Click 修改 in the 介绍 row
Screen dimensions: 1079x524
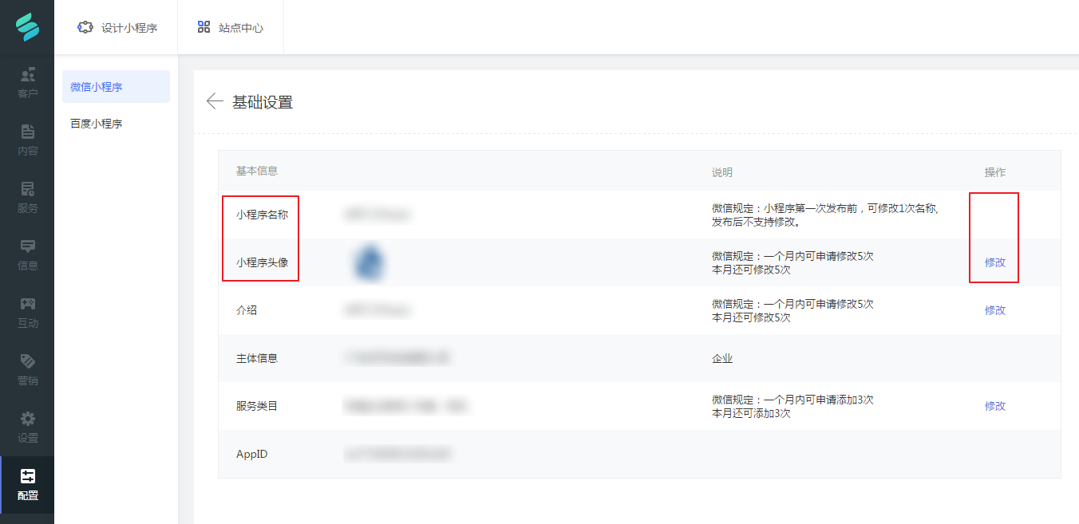(x=995, y=310)
